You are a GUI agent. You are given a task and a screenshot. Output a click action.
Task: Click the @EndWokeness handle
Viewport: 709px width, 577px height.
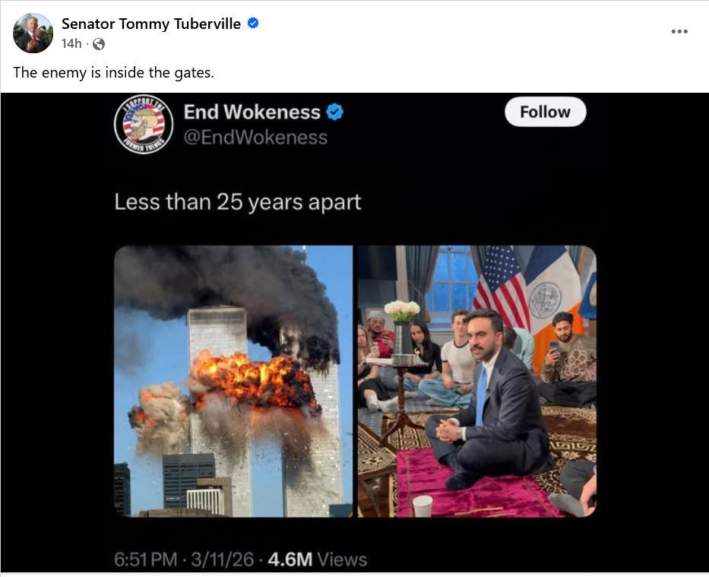(255, 137)
